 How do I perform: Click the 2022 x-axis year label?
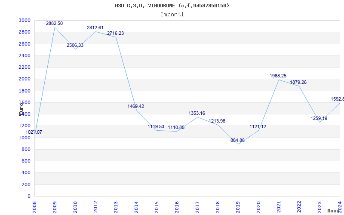[x=299, y=207]
